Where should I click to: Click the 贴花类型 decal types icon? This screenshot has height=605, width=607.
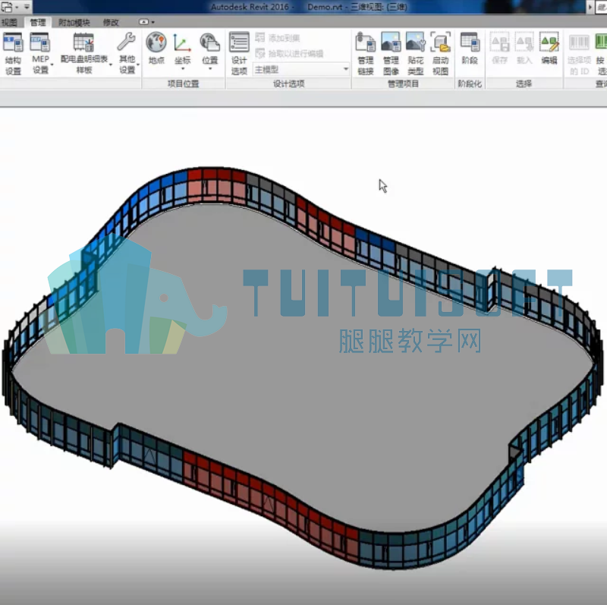click(415, 53)
